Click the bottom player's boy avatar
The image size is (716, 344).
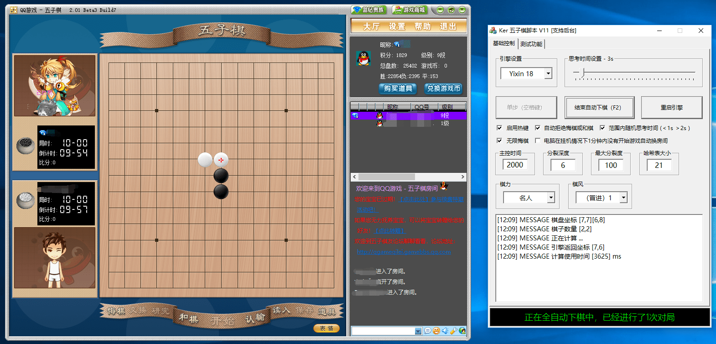(55, 258)
